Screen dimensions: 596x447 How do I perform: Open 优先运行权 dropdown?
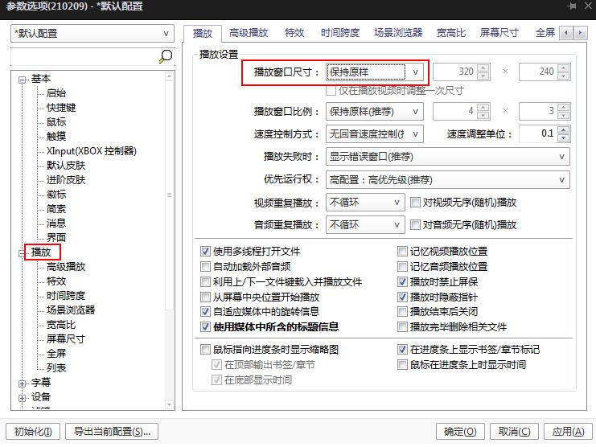click(448, 179)
